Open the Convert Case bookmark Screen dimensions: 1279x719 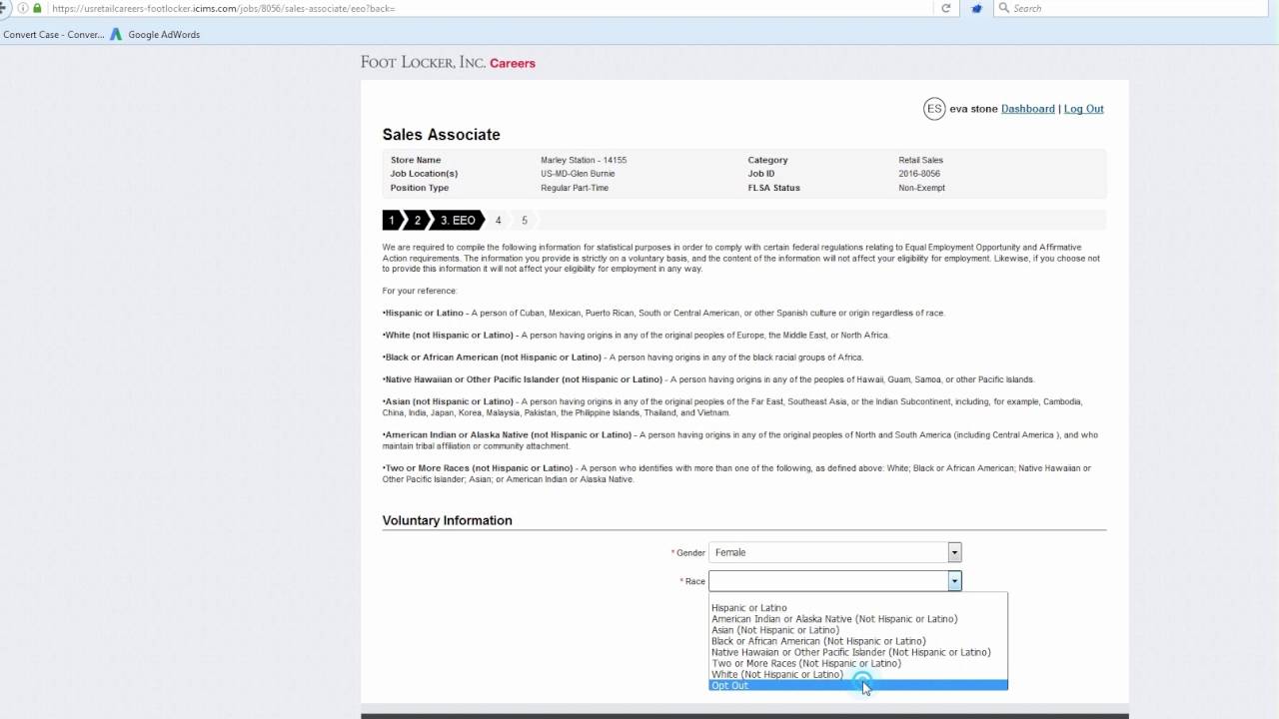tap(53, 34)
